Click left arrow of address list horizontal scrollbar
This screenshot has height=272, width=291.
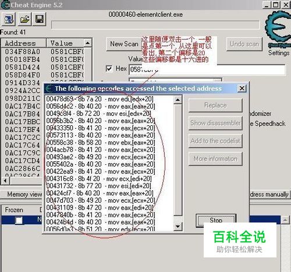point(5,181)
